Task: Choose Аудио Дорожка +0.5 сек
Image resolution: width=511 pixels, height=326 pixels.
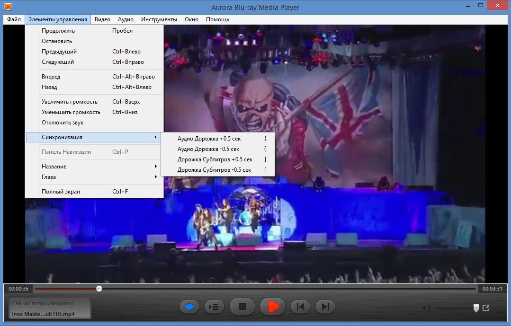Action: (x=218, y=139)
